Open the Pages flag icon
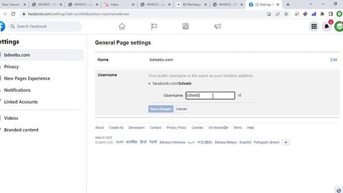Screen dimensions: 343x193 [x=154, y=26]
